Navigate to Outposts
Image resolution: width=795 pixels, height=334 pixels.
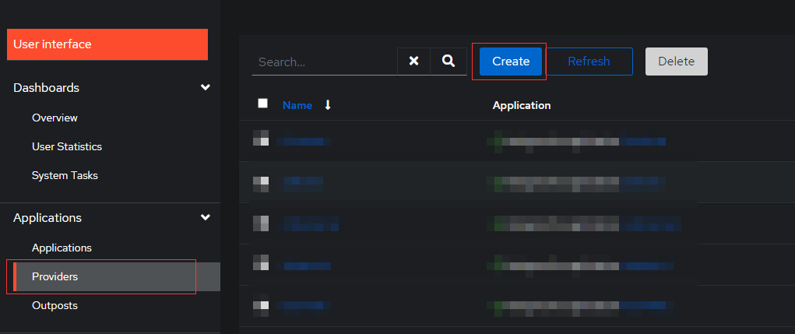pos(55,306)
